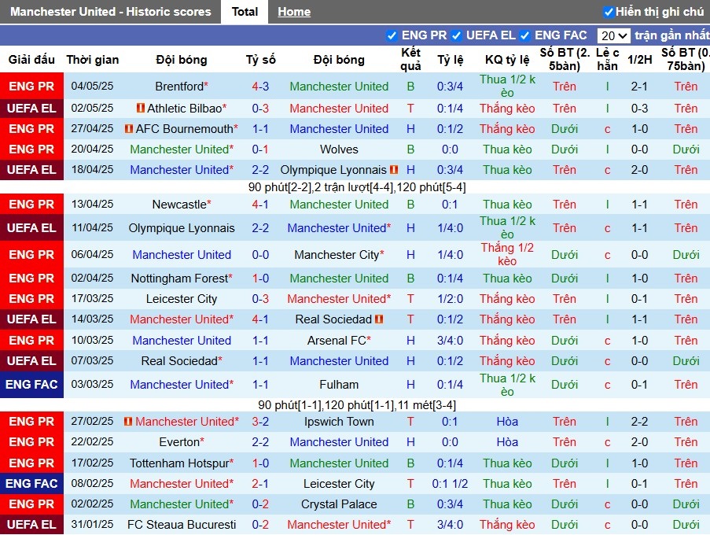This screenshot has height=535, width=710.
Task: Open the Home tab
Action: click(294, 12)
